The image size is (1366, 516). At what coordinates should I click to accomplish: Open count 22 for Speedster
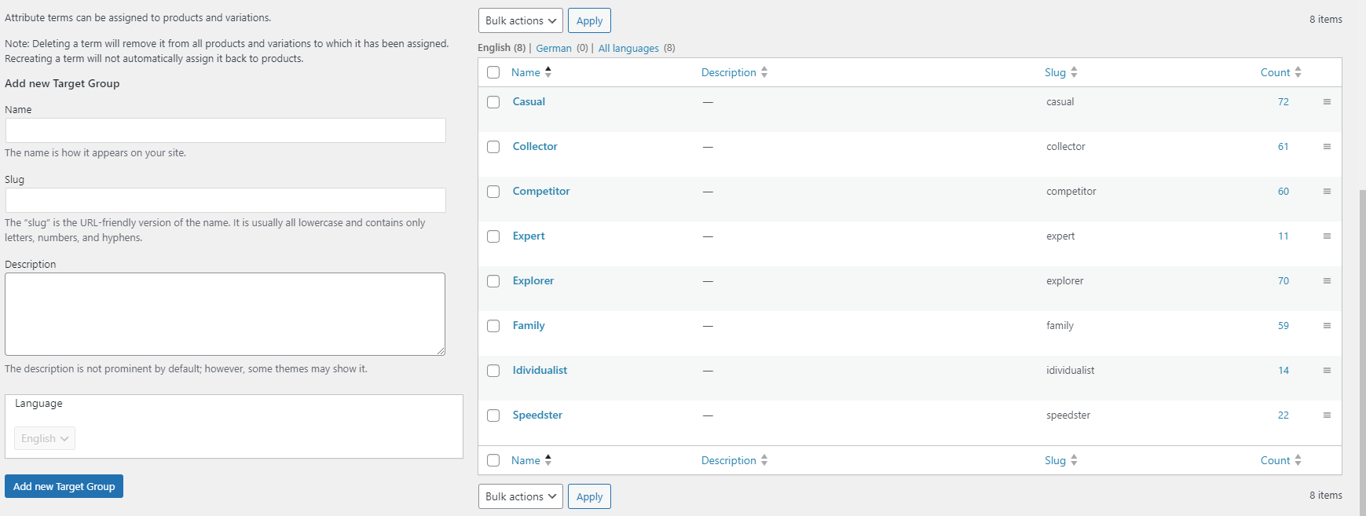(x=1284, y=415)
